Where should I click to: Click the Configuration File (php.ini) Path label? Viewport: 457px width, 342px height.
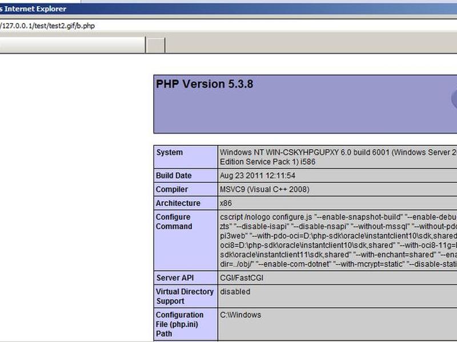(180, 324)
